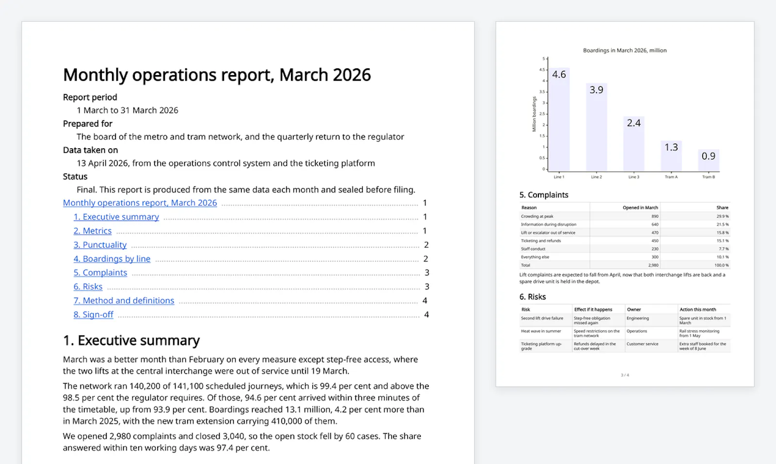This screenshot has height=464, width=776.
Task: Click the 'Action this month' column header
Action: pyautogui.click(x=697, y=309)
